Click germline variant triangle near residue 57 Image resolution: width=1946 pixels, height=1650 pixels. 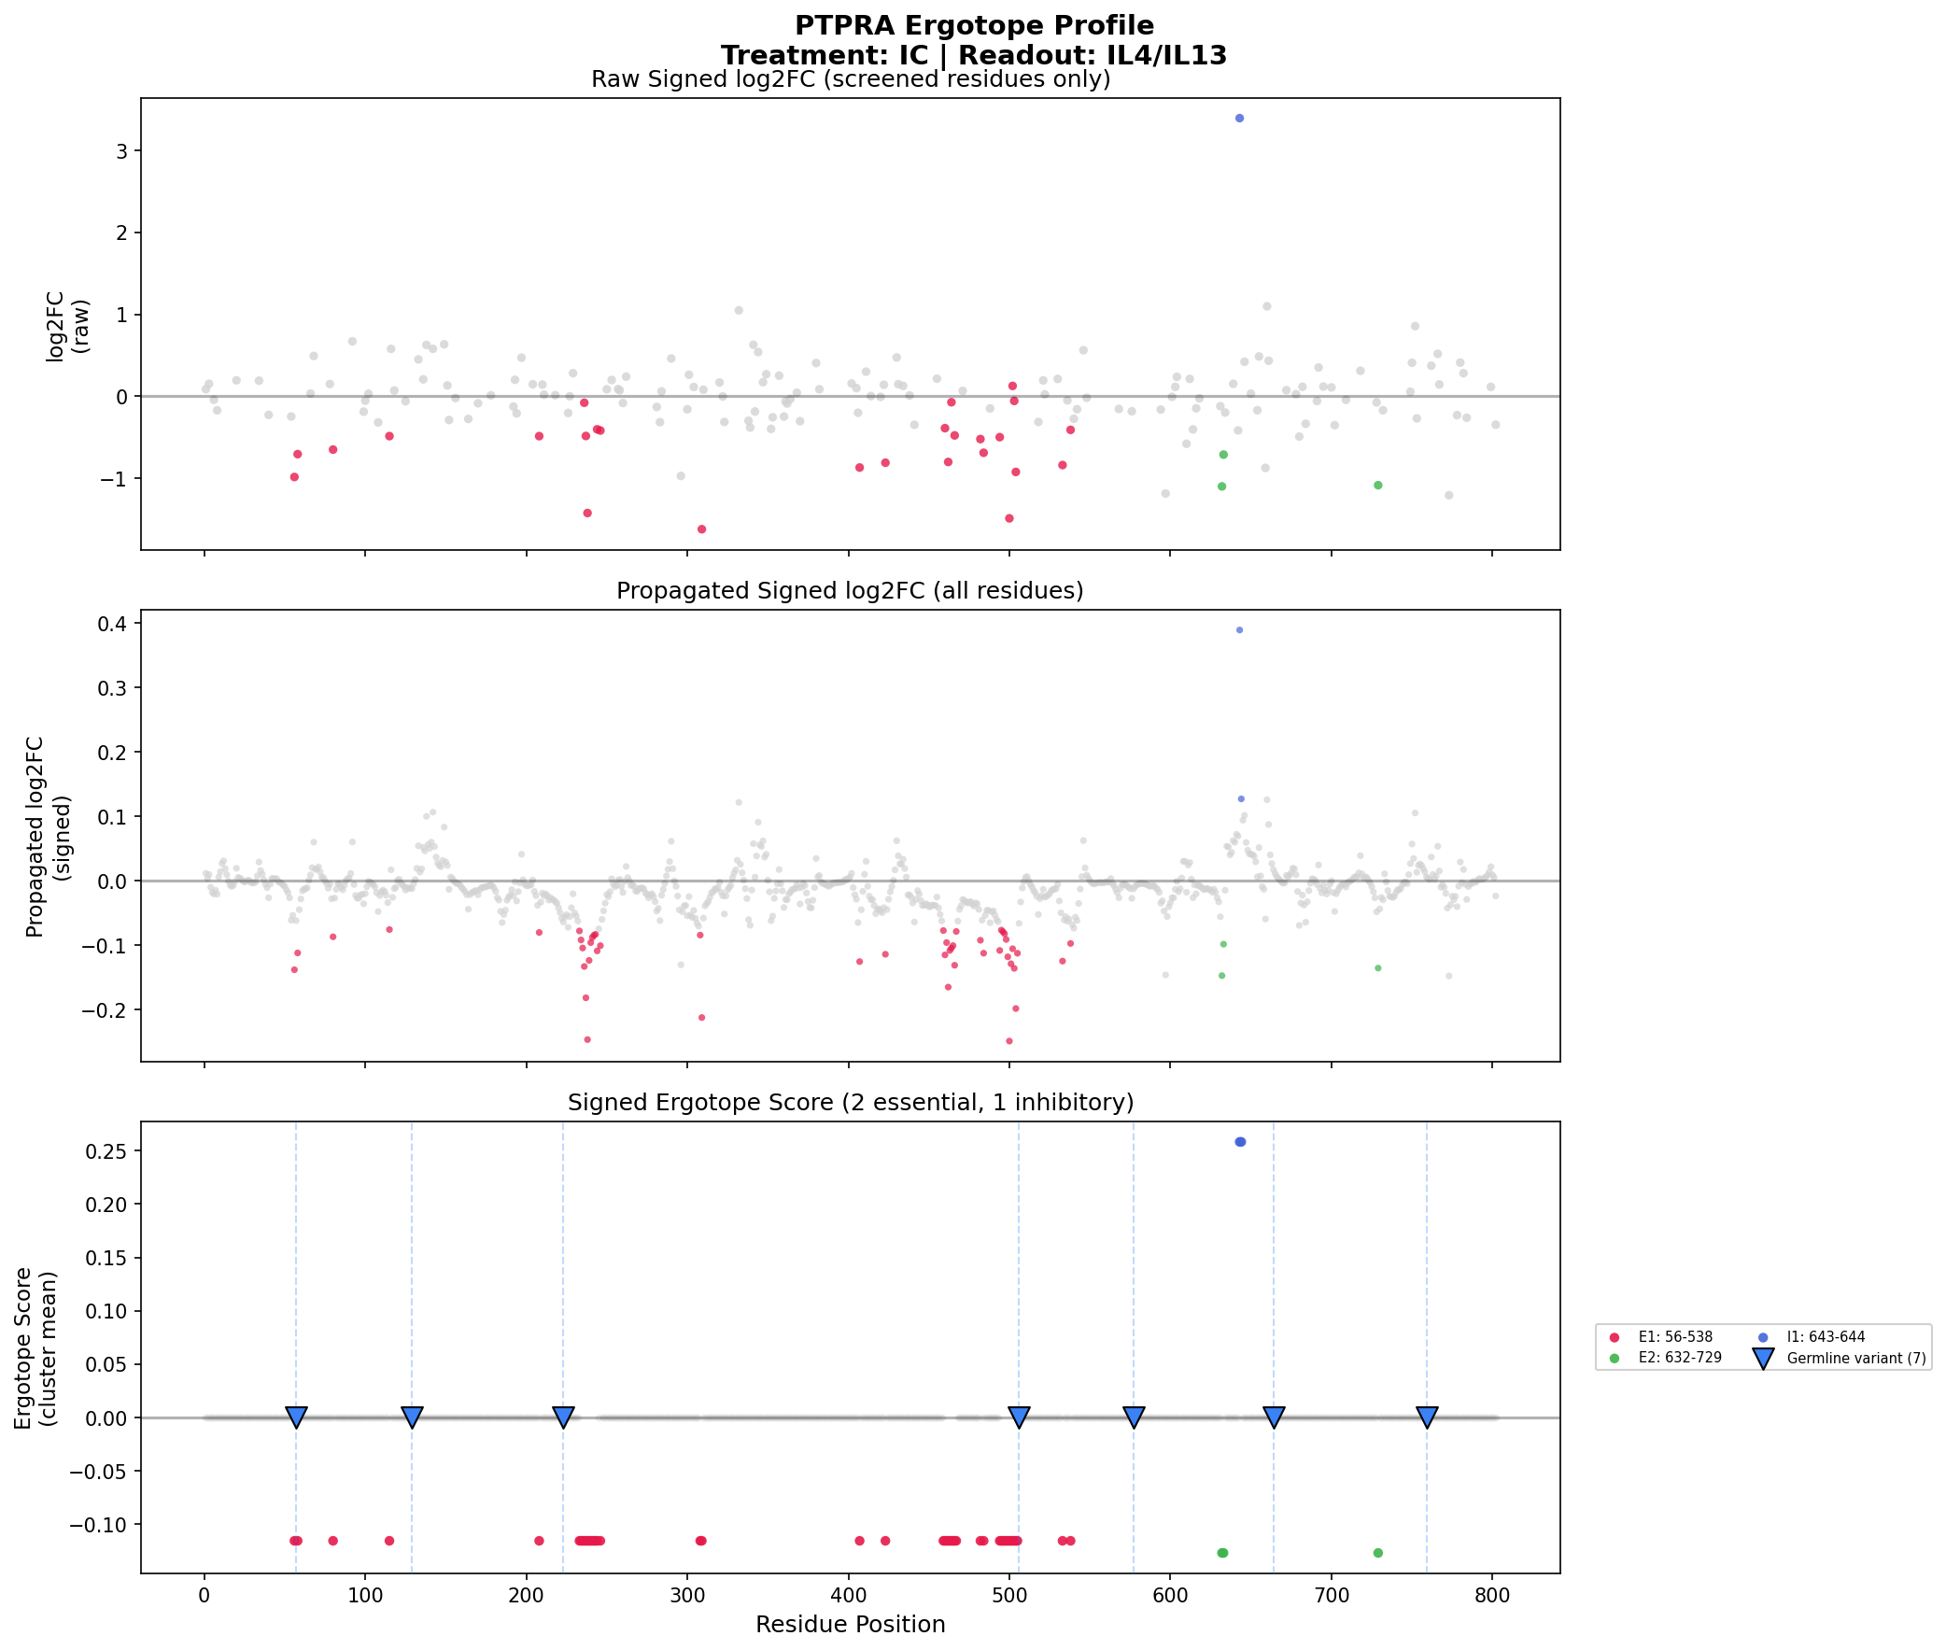pos(296,1417)
